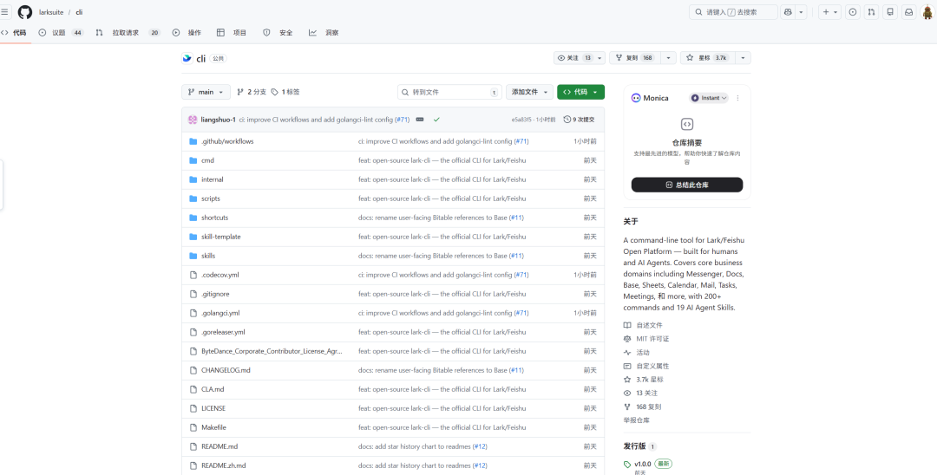Expand 星标 star lists arrow
This screenshot has width=937, height=475.
[743, 58]
